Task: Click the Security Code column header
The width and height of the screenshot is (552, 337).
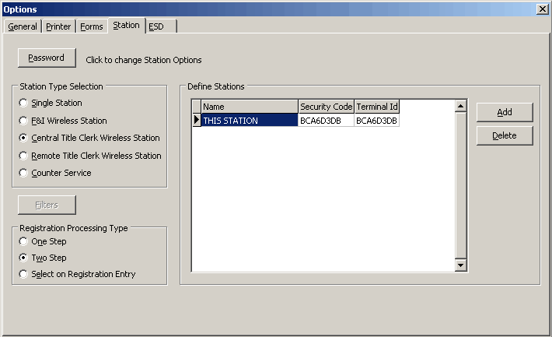Action: (x=326, y=107)
